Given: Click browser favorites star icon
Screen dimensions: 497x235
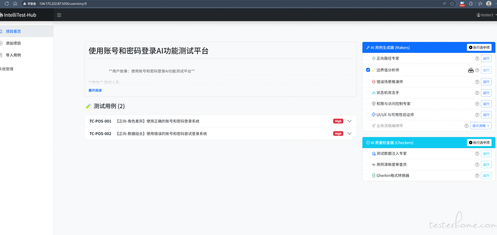Looking at the screenshot, I should [x=452, y=4].
